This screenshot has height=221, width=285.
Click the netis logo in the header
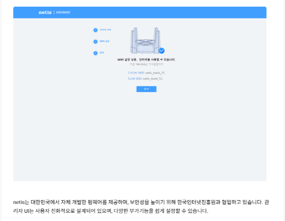click(45, 12)
